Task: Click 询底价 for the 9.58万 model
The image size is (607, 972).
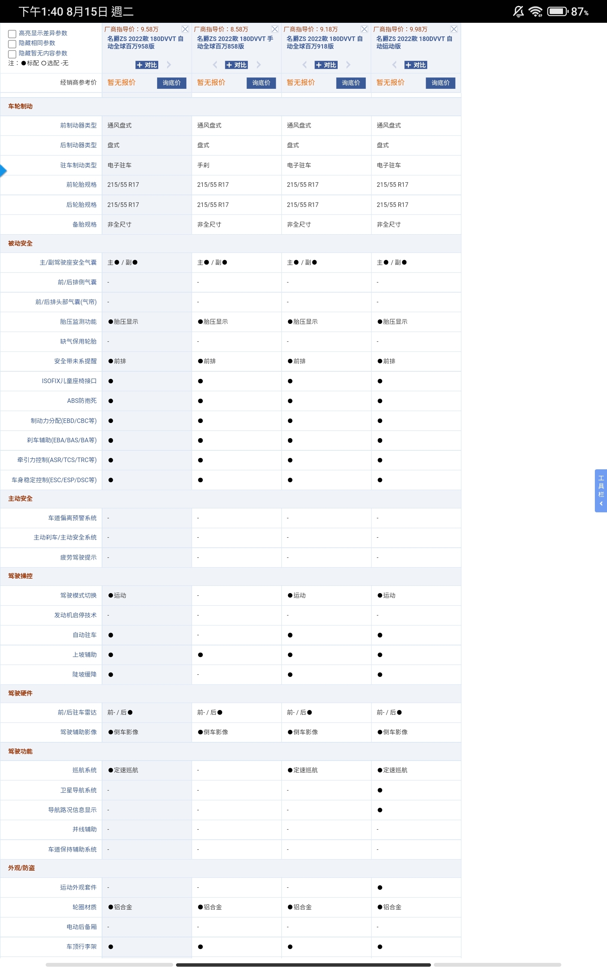Action: 171,83
